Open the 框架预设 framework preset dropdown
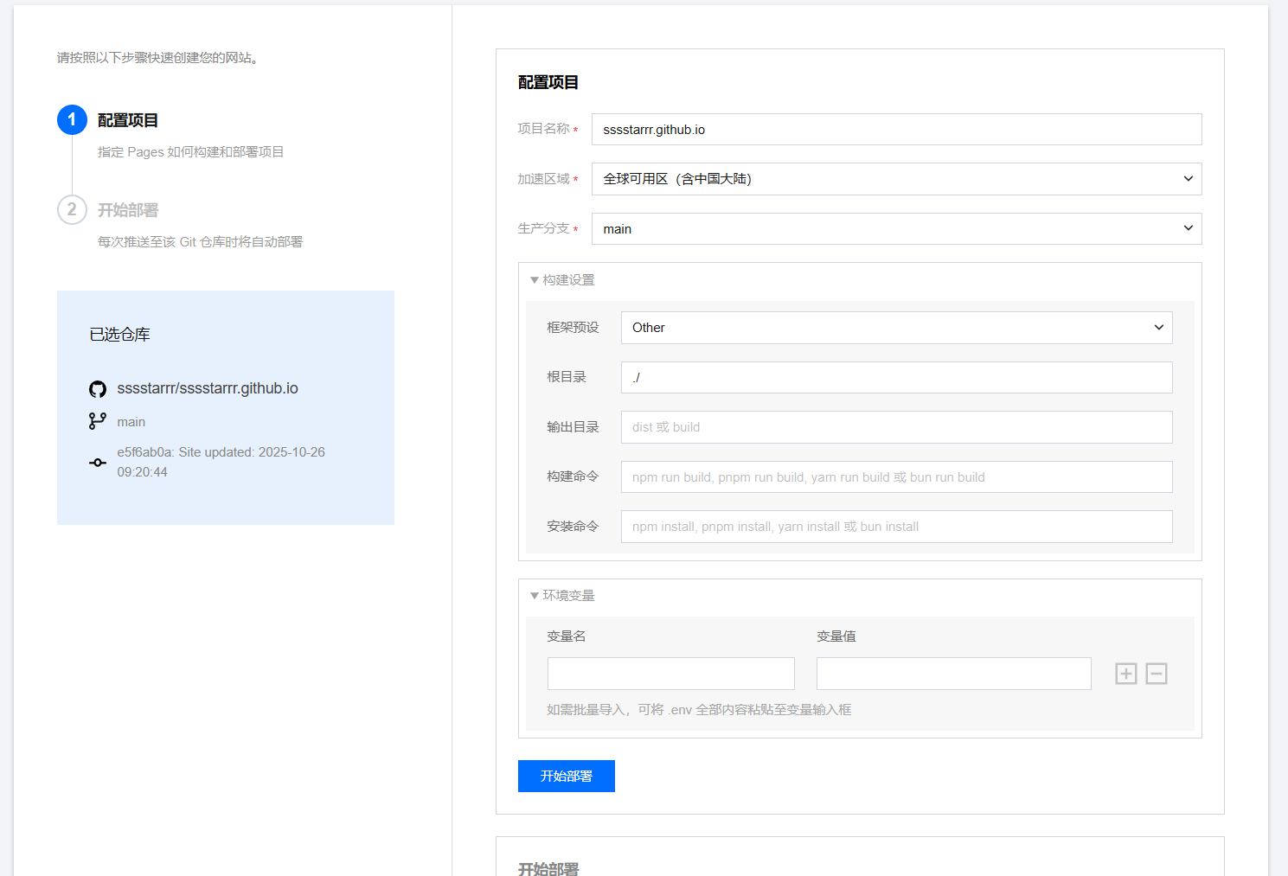The image size is (1288, 876). pyautogui.click(x=896, y=328)
